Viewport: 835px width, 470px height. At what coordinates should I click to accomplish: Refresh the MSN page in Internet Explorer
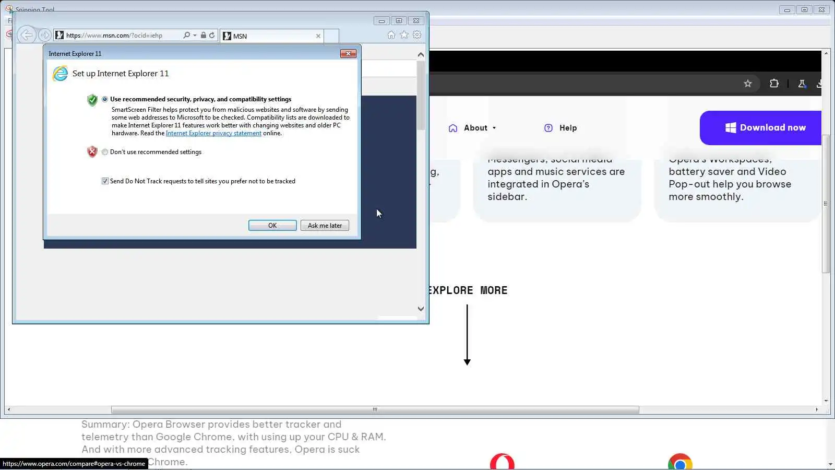pyautogui.click(x=212, y=35)
